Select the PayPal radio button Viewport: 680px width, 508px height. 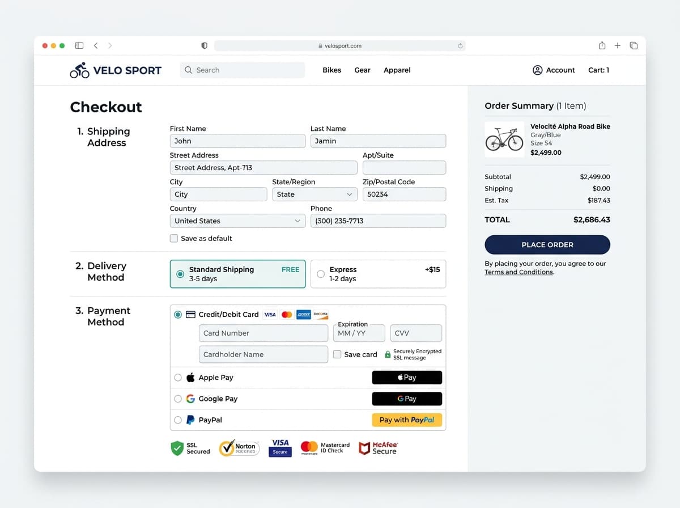pos(178,420)
